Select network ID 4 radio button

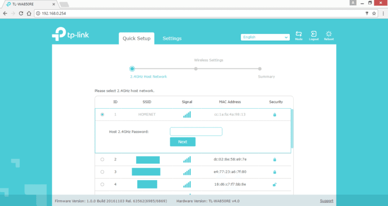pos(102,184)
